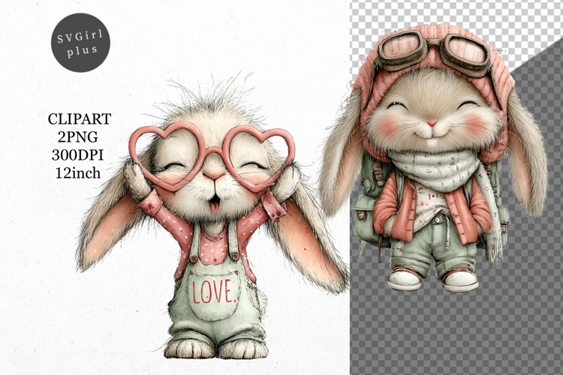The width and height of the screenshot is (563, 375).
Task: Click the aviator bunny's right sneaker
Action: click(460, 279)
